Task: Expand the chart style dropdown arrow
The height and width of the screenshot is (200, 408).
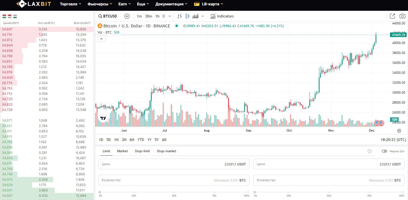Action: [x=203, y=16]
